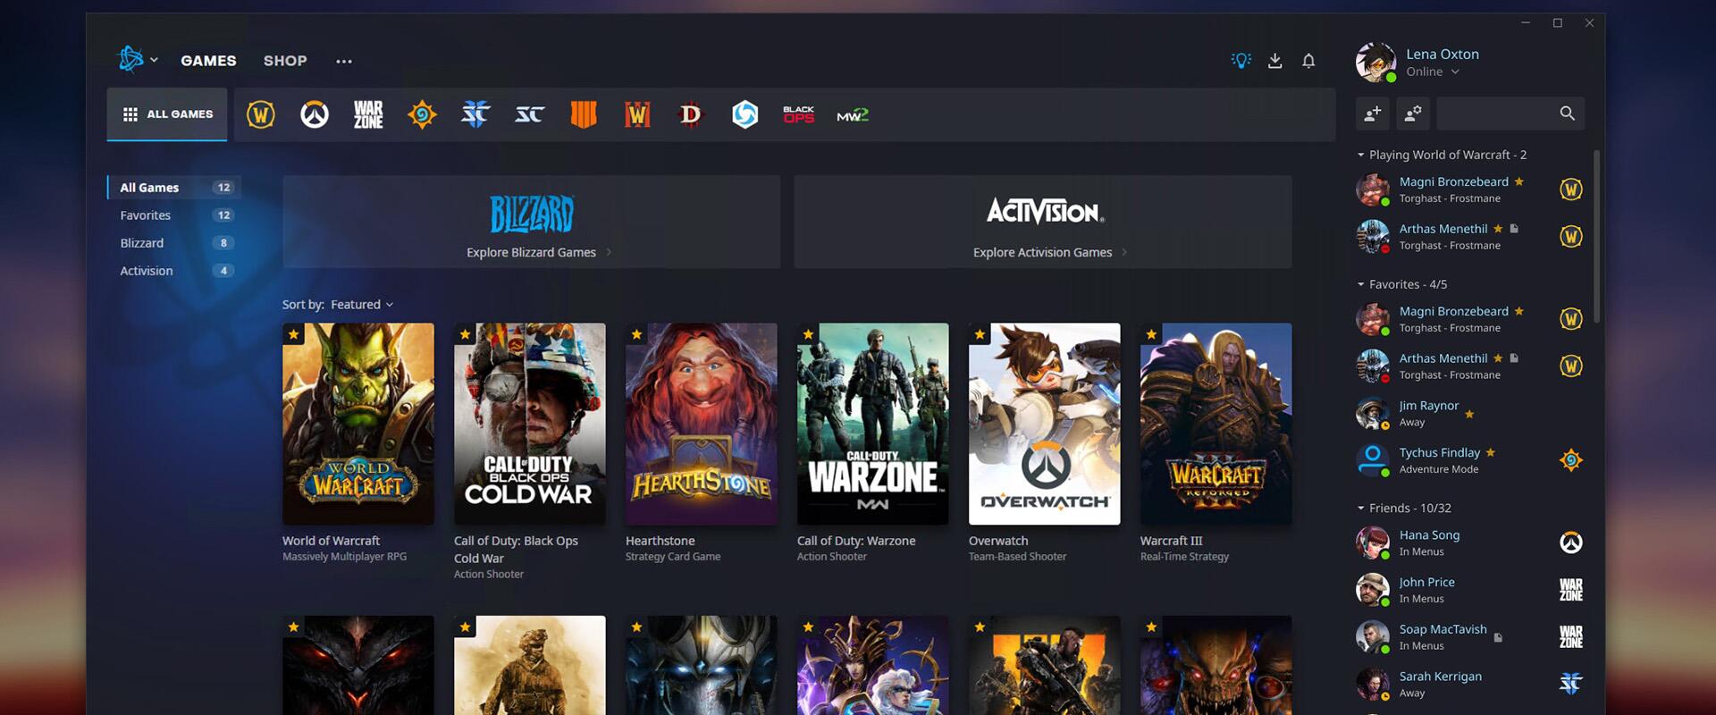This screenshot has height=715, width=1716.
Task: Select the Blizzard filter in sidebar
Action: tap(174, 243)
